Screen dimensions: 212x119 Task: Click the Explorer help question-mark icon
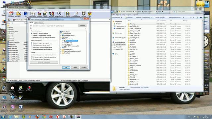[201, 18]
